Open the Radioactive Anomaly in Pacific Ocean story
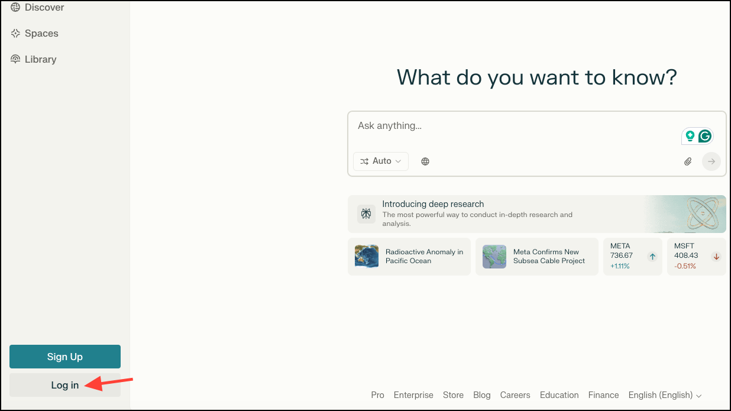 point(409,257)
